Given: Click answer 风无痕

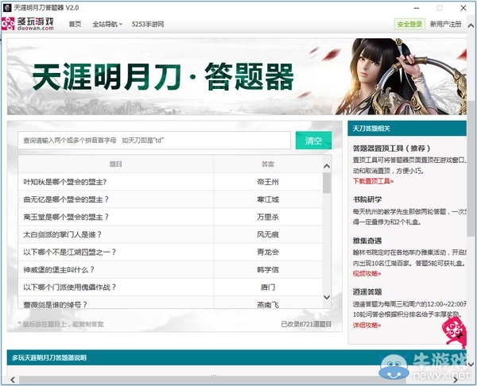Looking at the screenshot, I should point(268,234).
